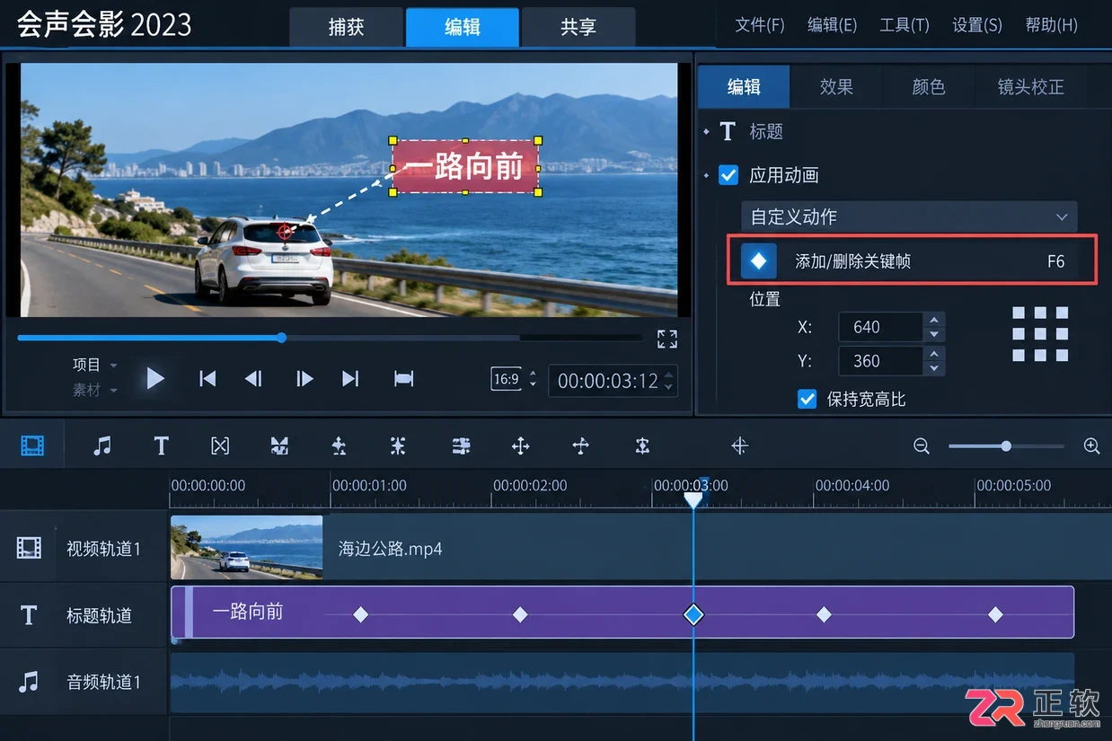The image size is (1112, 741).
Task: Click the video track 1 film icon
Action: point(29,547)
